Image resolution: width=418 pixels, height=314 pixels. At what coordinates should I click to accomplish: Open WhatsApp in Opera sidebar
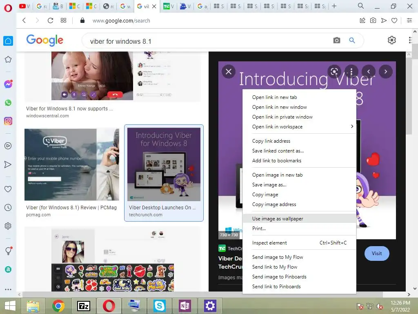[8, 103]
